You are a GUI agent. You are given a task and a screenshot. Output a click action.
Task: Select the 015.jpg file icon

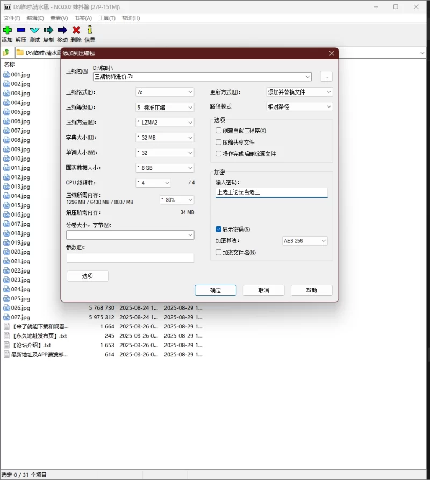click(6, 205)
